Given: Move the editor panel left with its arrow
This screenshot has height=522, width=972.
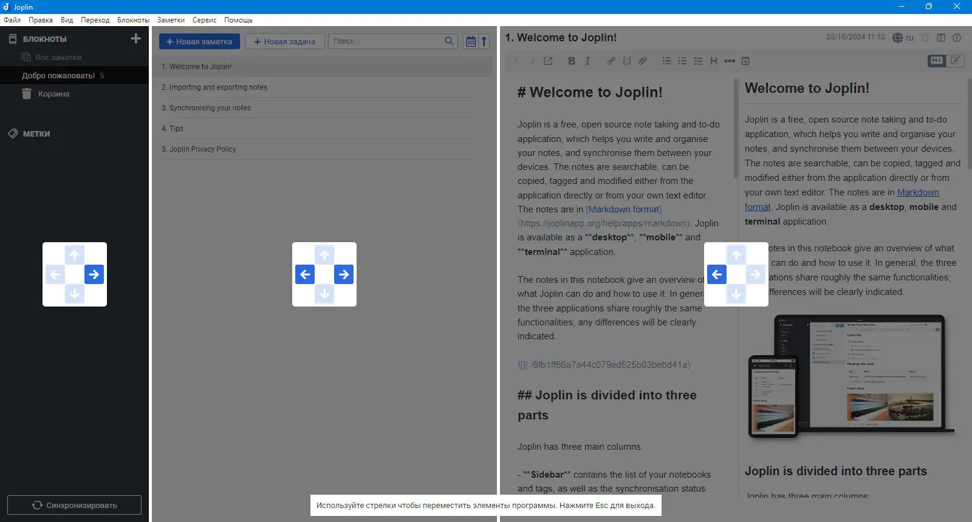Looking at the screenshot, I should tap(717, 274).
